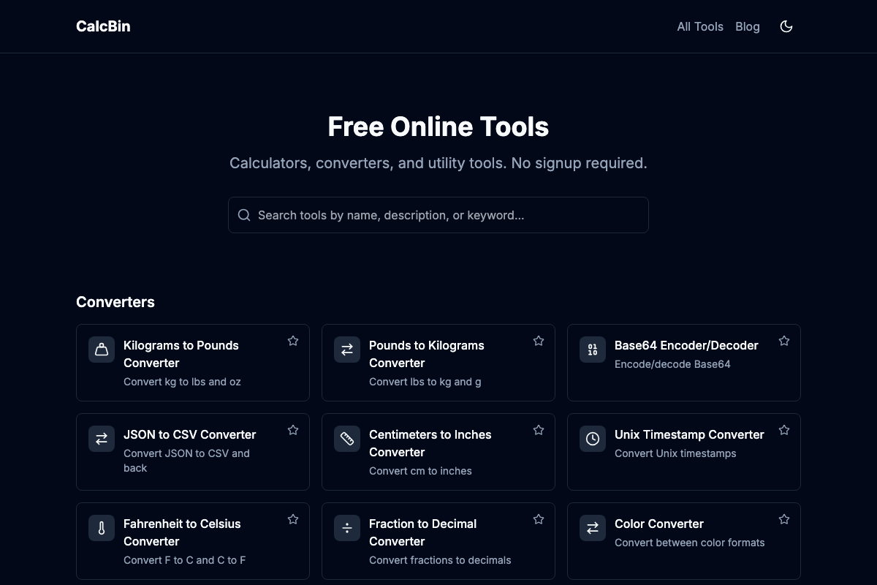
Task: Open the All Tools menu item
Action: click(x=700, y=26)
